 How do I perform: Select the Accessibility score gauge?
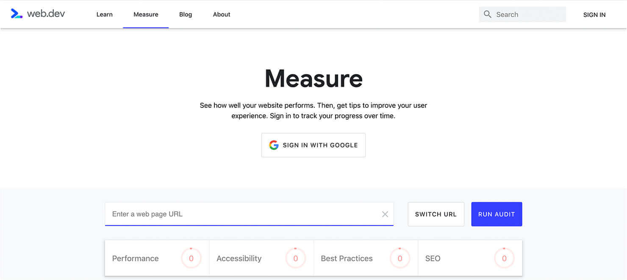[295, 258]
